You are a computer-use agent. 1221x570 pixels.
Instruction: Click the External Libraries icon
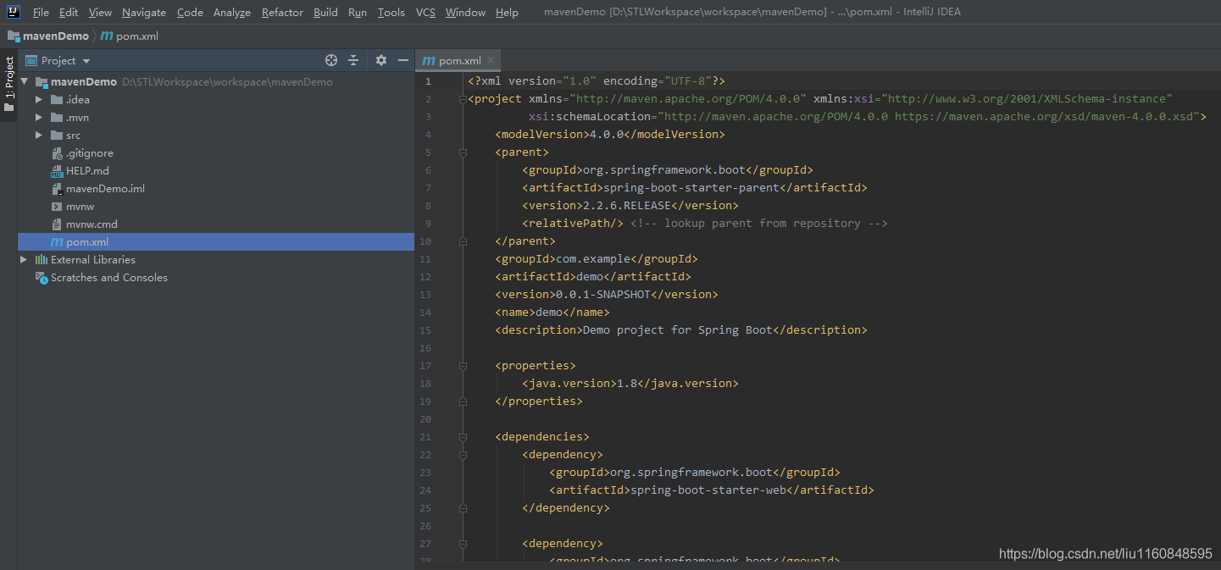42,260
